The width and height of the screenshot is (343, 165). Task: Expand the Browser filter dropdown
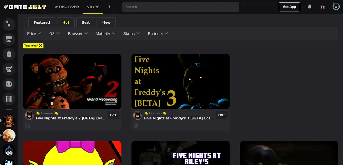(x=78, y=33)
